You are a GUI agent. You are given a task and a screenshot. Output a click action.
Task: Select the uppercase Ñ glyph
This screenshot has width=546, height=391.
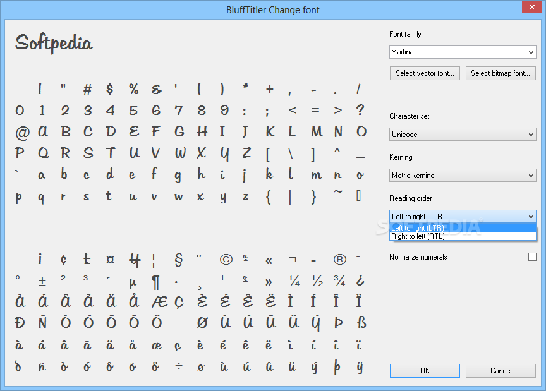point(42,322)
